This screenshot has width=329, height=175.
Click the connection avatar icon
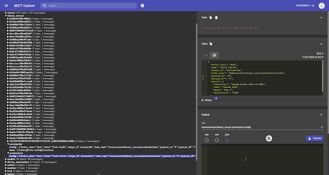(x=321, y=6)
